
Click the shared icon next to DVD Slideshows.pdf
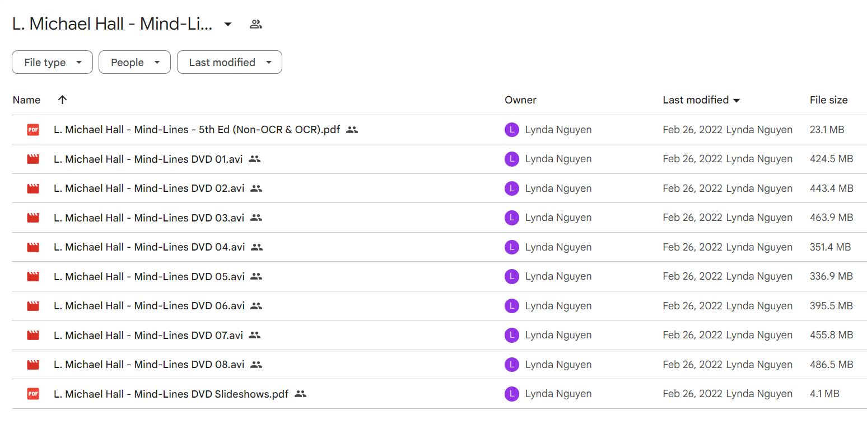tap(300, 394)
